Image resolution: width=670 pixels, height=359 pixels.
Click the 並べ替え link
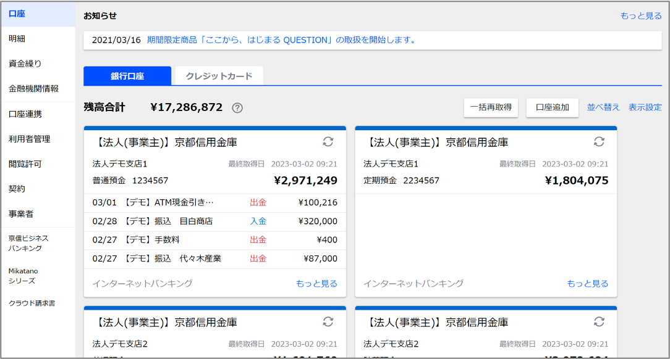pyautogui.click(x=603, y=107)
